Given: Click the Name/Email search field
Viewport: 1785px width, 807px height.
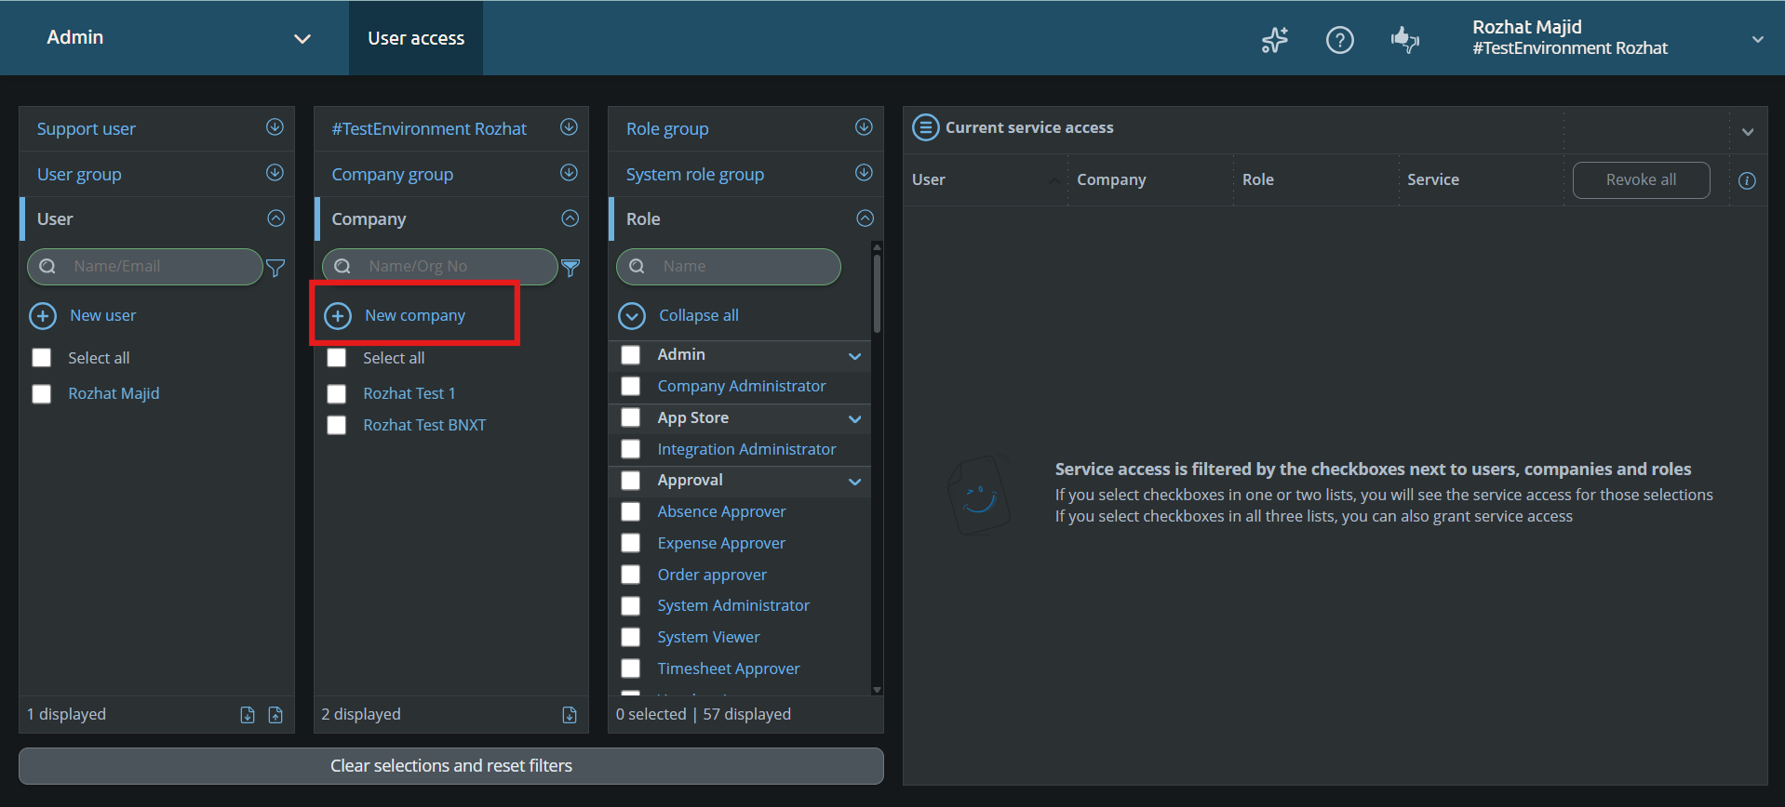Looking at the screenshot, I should 145,267.
